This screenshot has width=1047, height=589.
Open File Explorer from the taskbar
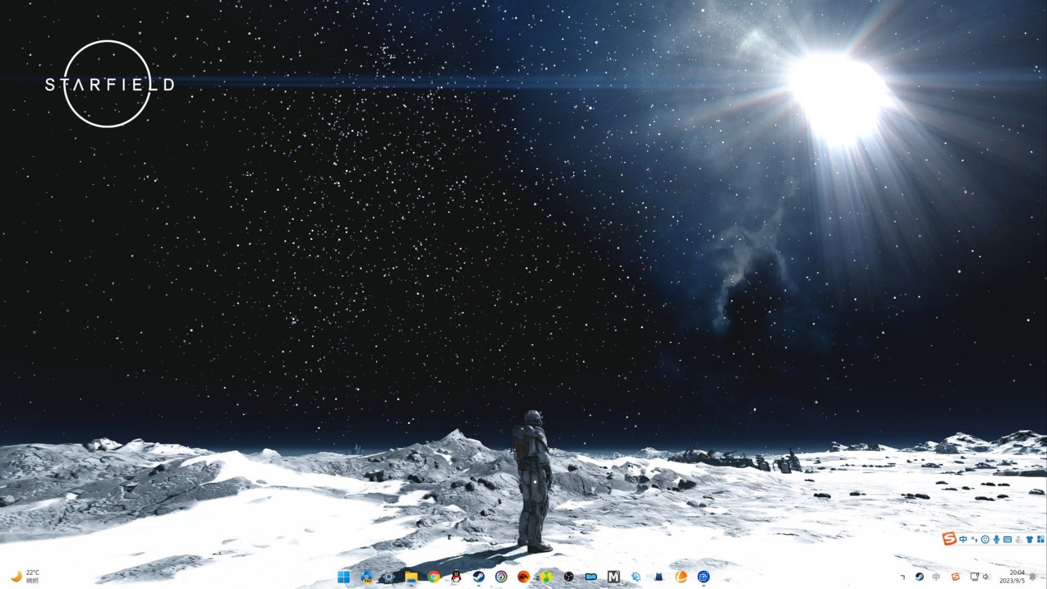pyautogui.click(x=411, y=577)
